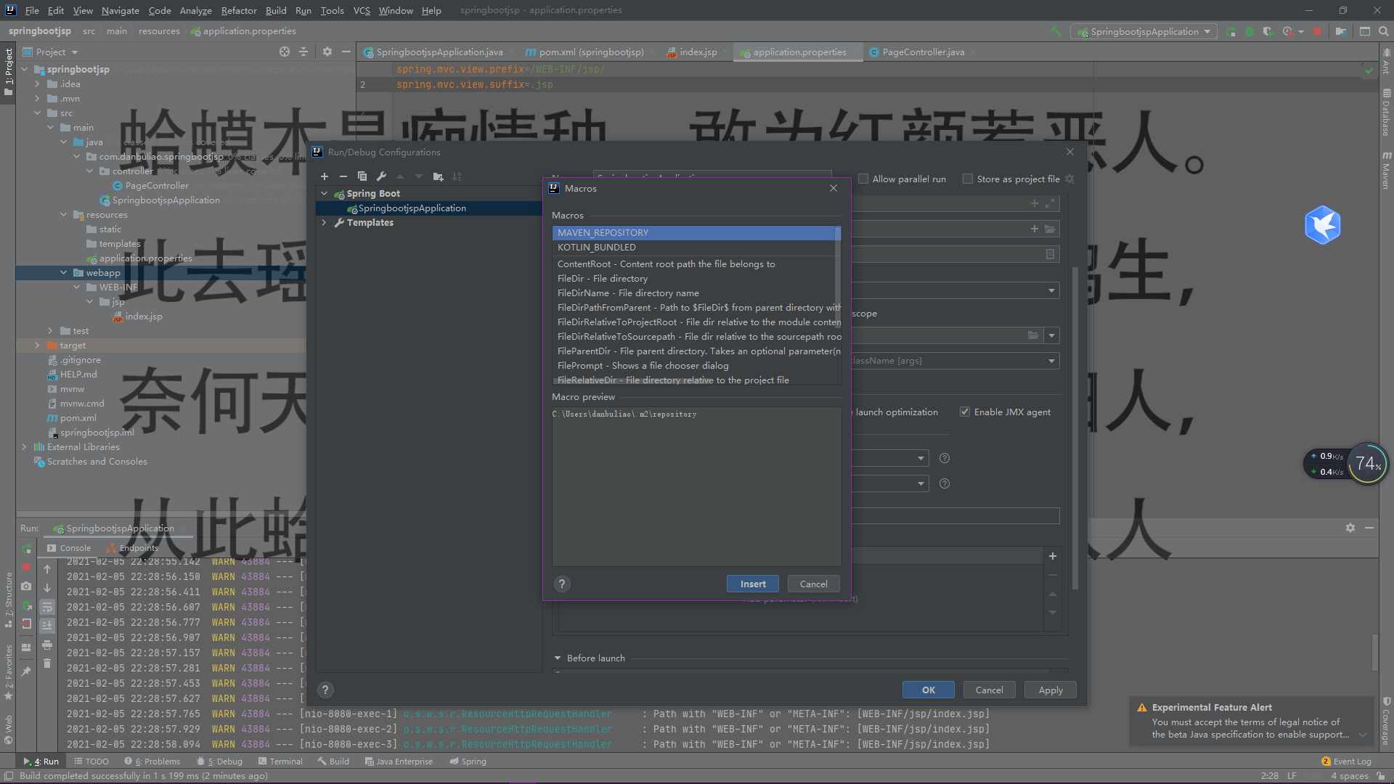Select SpringbootjspApplication configuration in dialog tree
This screenshot has width=1394, height=784.
[x=429, y=208]
